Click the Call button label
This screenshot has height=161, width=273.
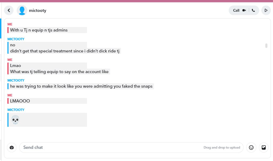(x=236, y=10)
